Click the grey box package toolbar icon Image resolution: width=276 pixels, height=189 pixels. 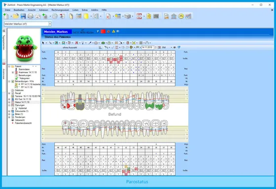[128, 16]
